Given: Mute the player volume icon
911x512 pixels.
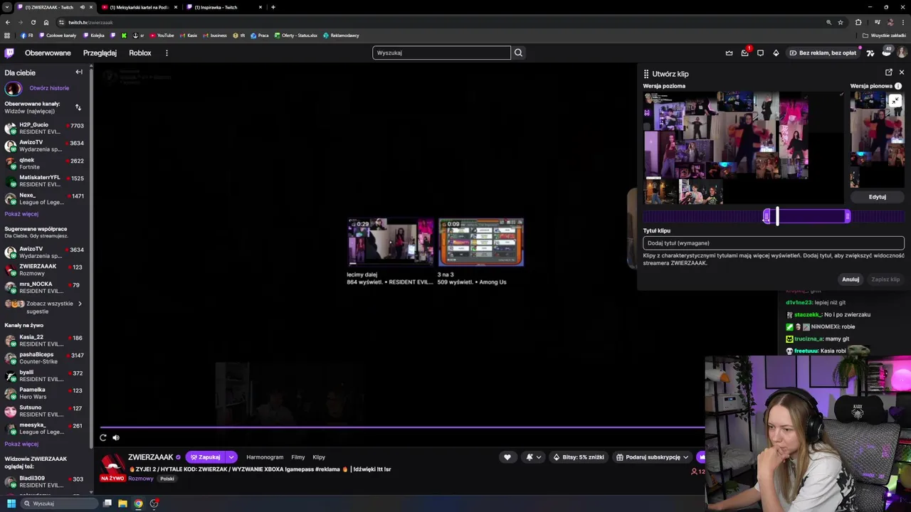Looking at the screenshot, I should 116,437.
